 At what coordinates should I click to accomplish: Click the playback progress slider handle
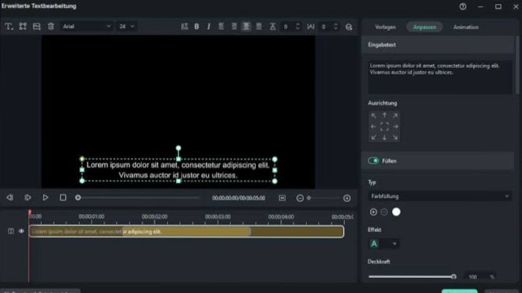tap(78, 198)
